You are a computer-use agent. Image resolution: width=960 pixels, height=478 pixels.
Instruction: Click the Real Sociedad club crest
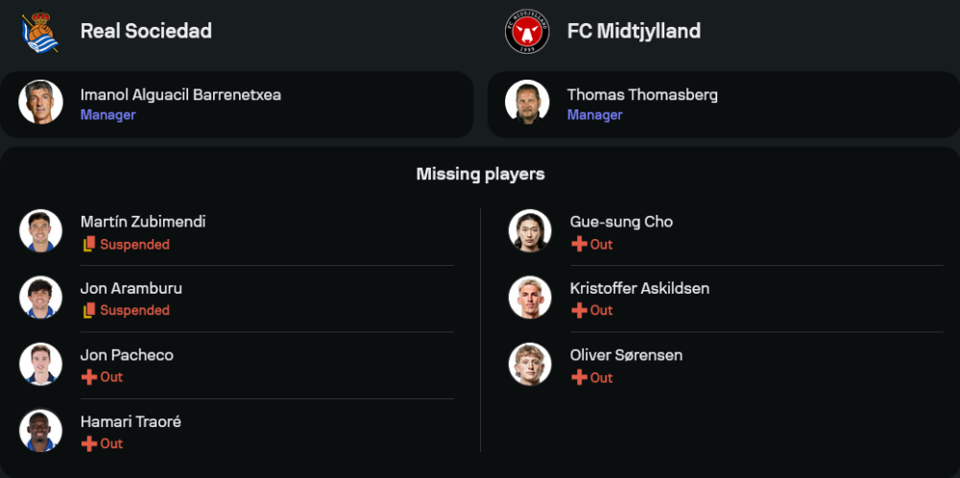[x=40, y=31]
